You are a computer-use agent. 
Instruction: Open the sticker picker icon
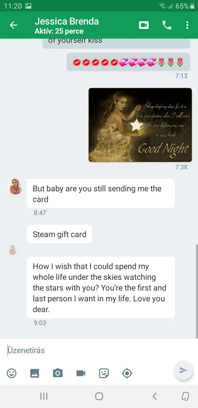click(x=104, y=373)
